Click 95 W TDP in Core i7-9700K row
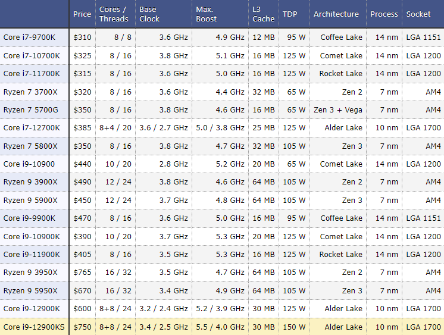Image resolution: width=444 pixels, height=335 pixels. (x=296, y=37)
